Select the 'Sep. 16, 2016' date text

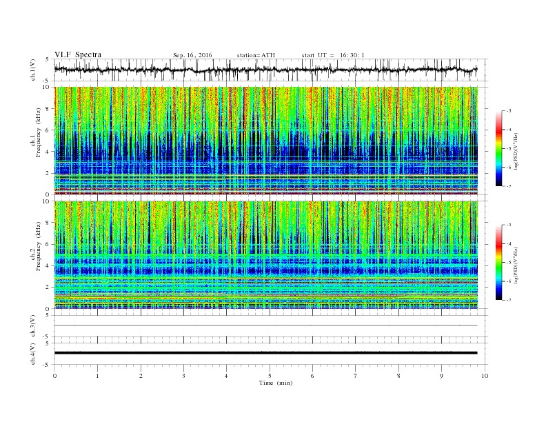point(192,55)
